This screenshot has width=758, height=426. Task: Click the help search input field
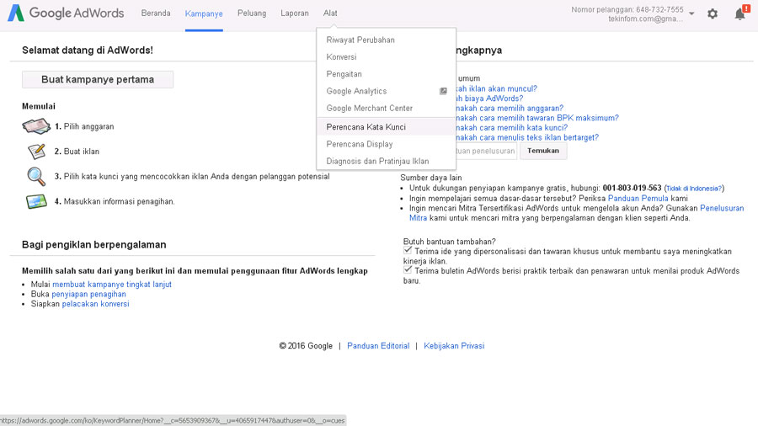pyautogui.click(x=486, y=151)
